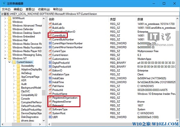Click tree pane horizontal scroll right arrow

click(x=40, y=124)
